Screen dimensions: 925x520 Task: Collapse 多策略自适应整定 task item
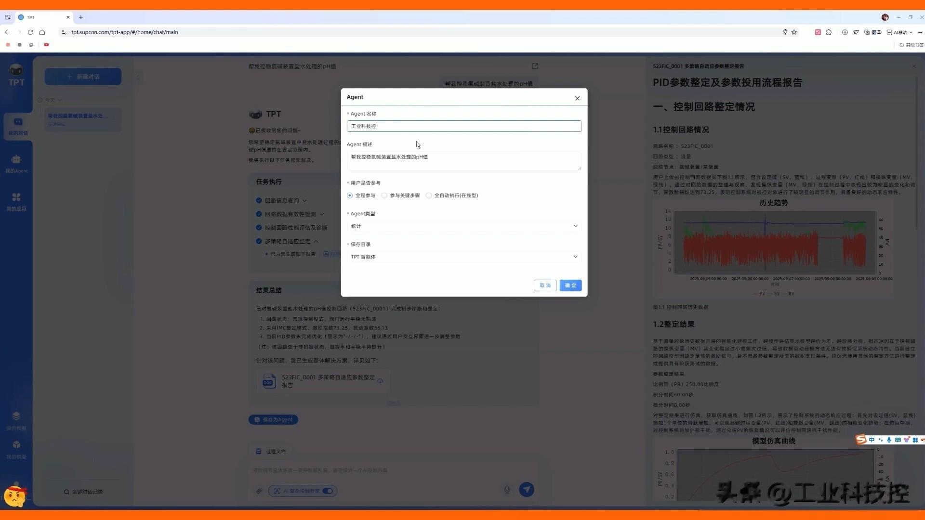pyautogui.click(x=316, y=241)
